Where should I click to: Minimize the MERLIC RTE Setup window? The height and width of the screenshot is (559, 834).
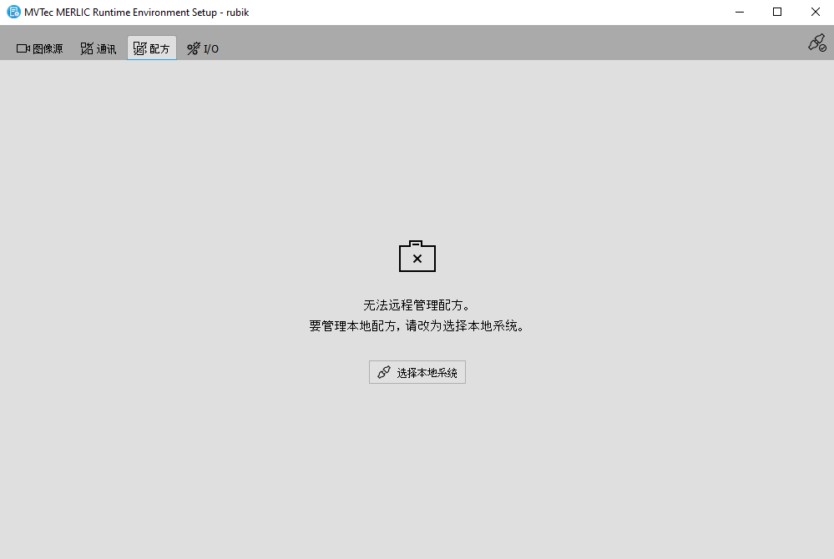pos(739,12)
